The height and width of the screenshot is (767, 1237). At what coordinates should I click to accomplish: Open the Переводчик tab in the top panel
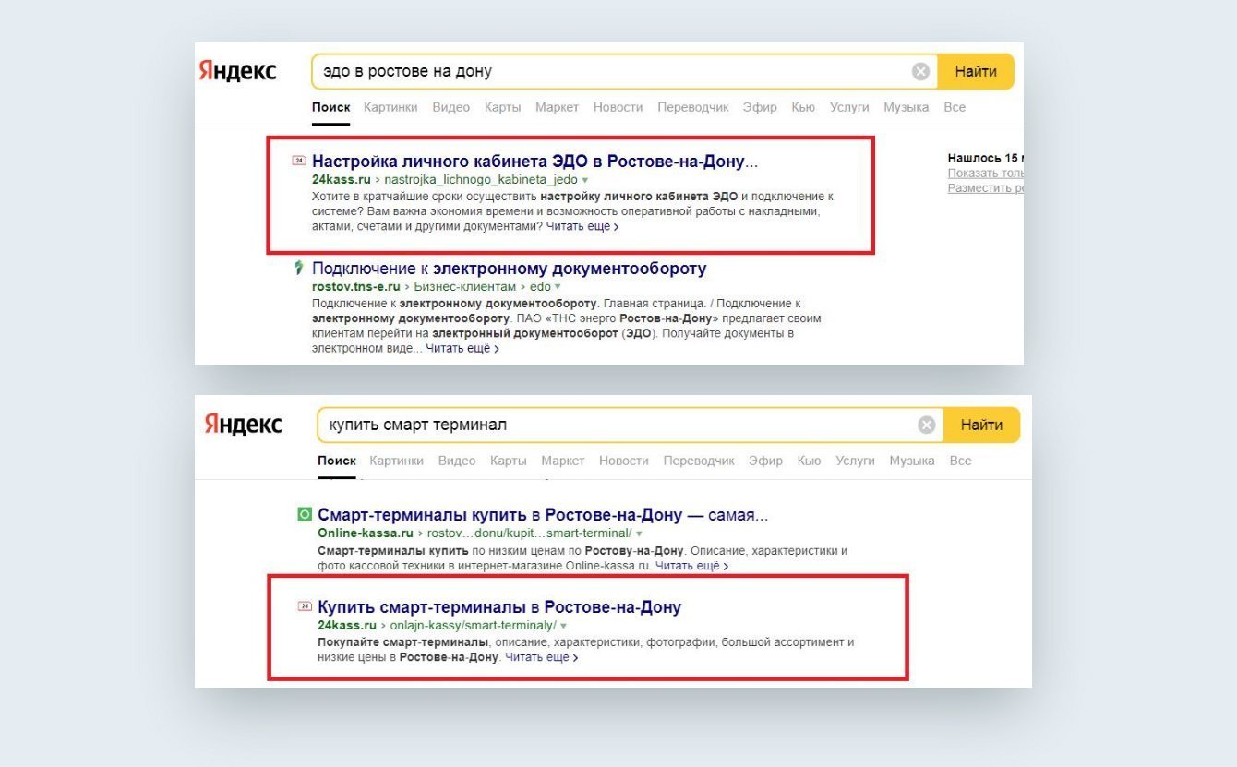pos(693,107)
